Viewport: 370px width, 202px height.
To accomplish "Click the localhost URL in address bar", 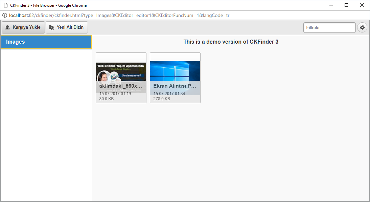I will click(x=119, y=15).
